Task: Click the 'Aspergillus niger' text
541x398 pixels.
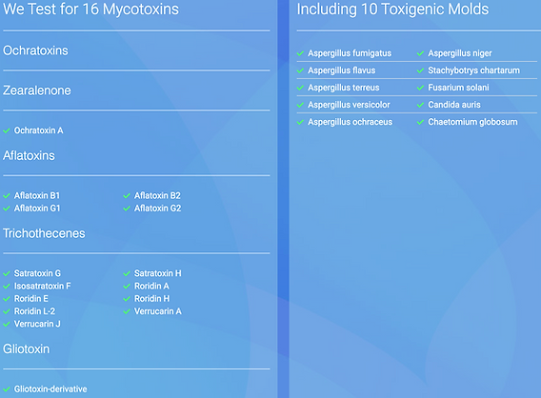Action: point(460,53)
